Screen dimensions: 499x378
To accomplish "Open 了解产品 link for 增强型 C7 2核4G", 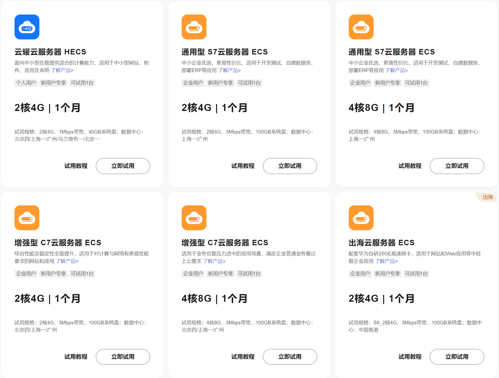I will point(67,261).
